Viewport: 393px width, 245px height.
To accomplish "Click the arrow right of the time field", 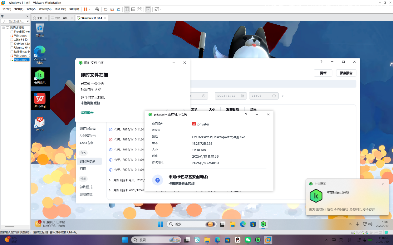I will 283,96.
